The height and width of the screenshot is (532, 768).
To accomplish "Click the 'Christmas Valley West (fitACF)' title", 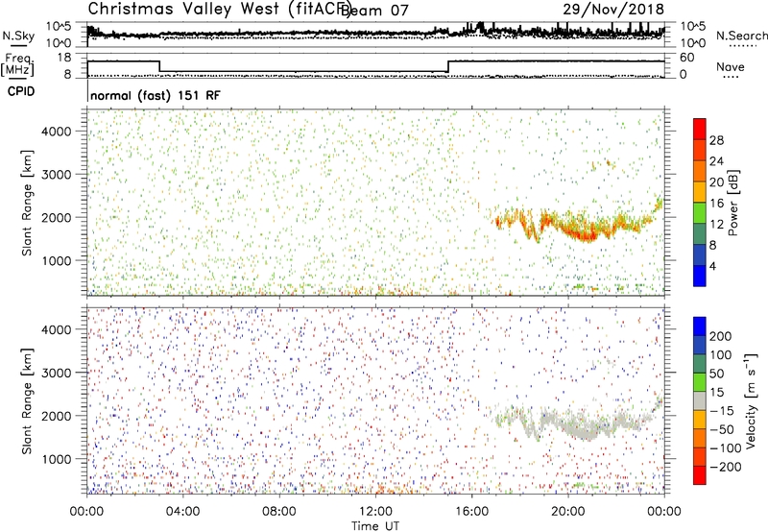I will point(220,9).
